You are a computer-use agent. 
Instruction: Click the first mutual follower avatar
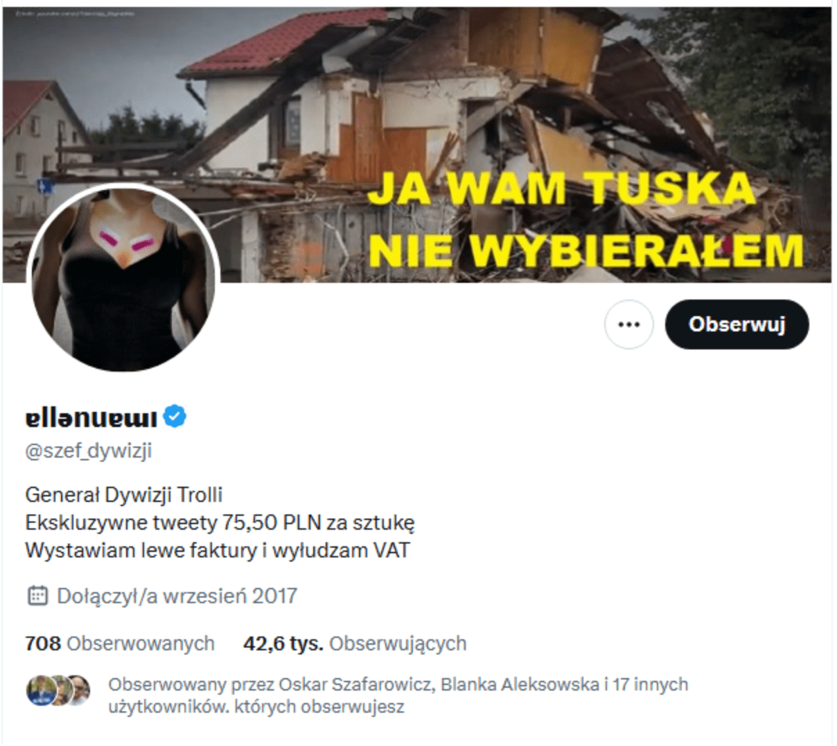click(x=39, y=691)
